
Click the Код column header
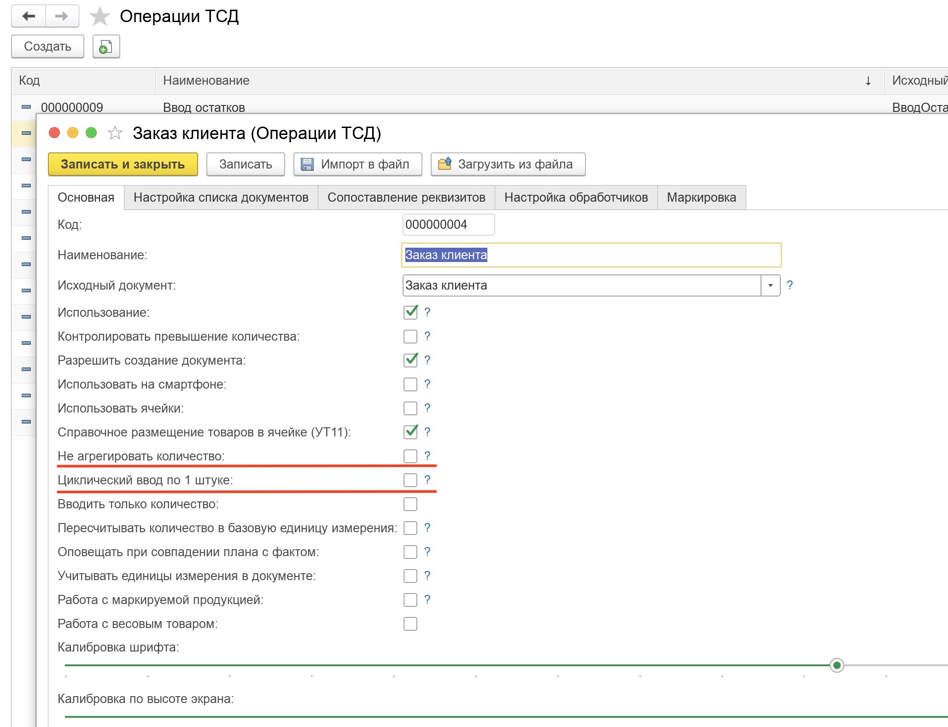point(83,81)
